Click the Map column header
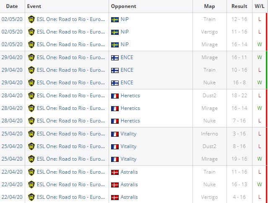268x203 pixels. pos(209,6)
